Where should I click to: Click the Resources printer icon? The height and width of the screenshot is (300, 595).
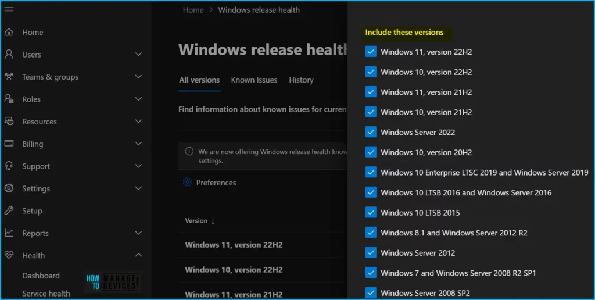9,122
